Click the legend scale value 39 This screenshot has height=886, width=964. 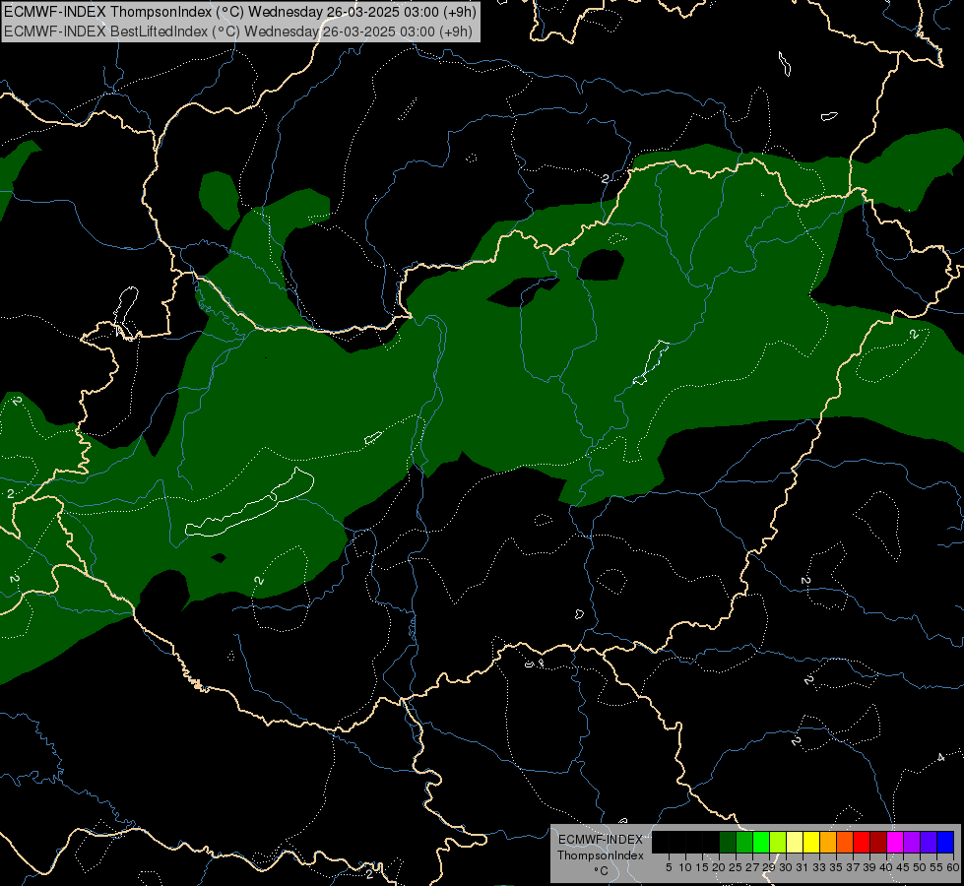[x=869, y=867]
